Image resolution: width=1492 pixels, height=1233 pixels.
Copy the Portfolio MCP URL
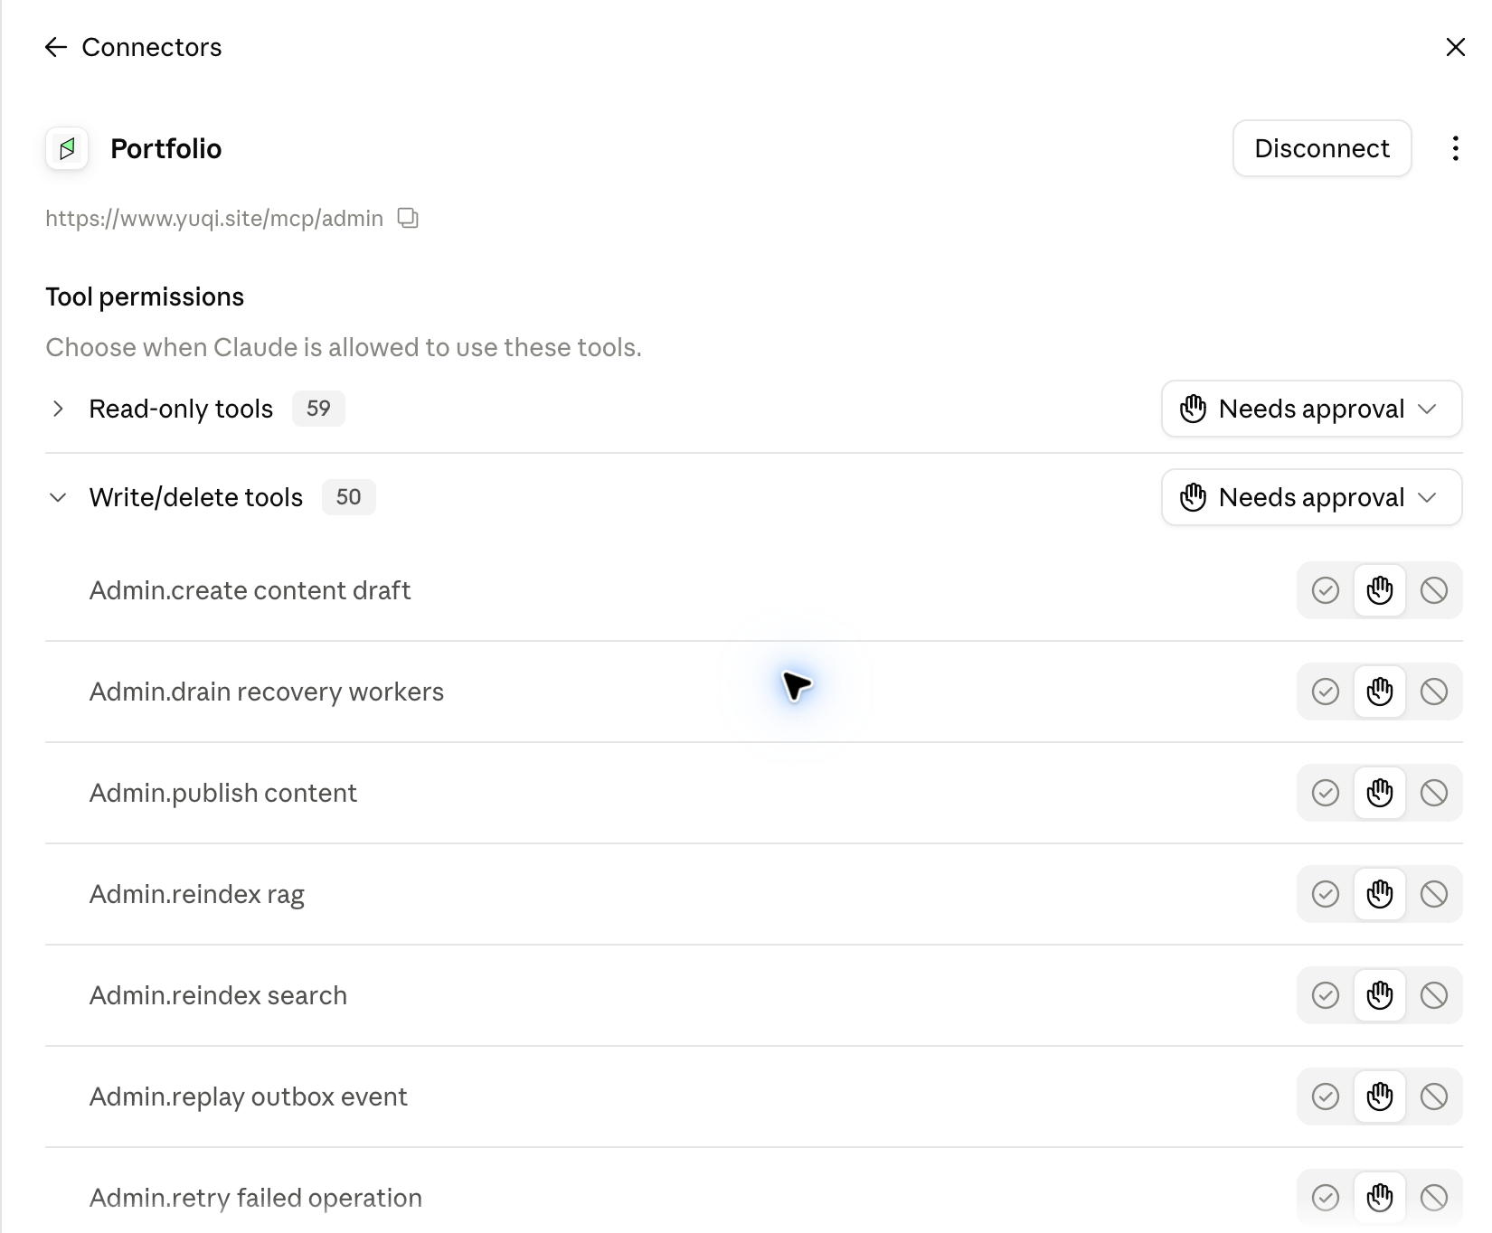pyautogui.click(x=408, y=218)
